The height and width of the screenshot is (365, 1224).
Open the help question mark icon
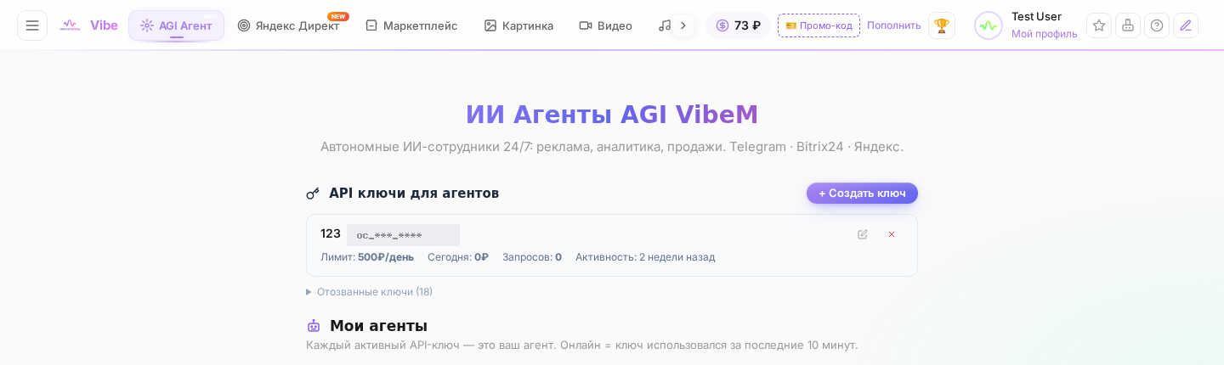1157,25
